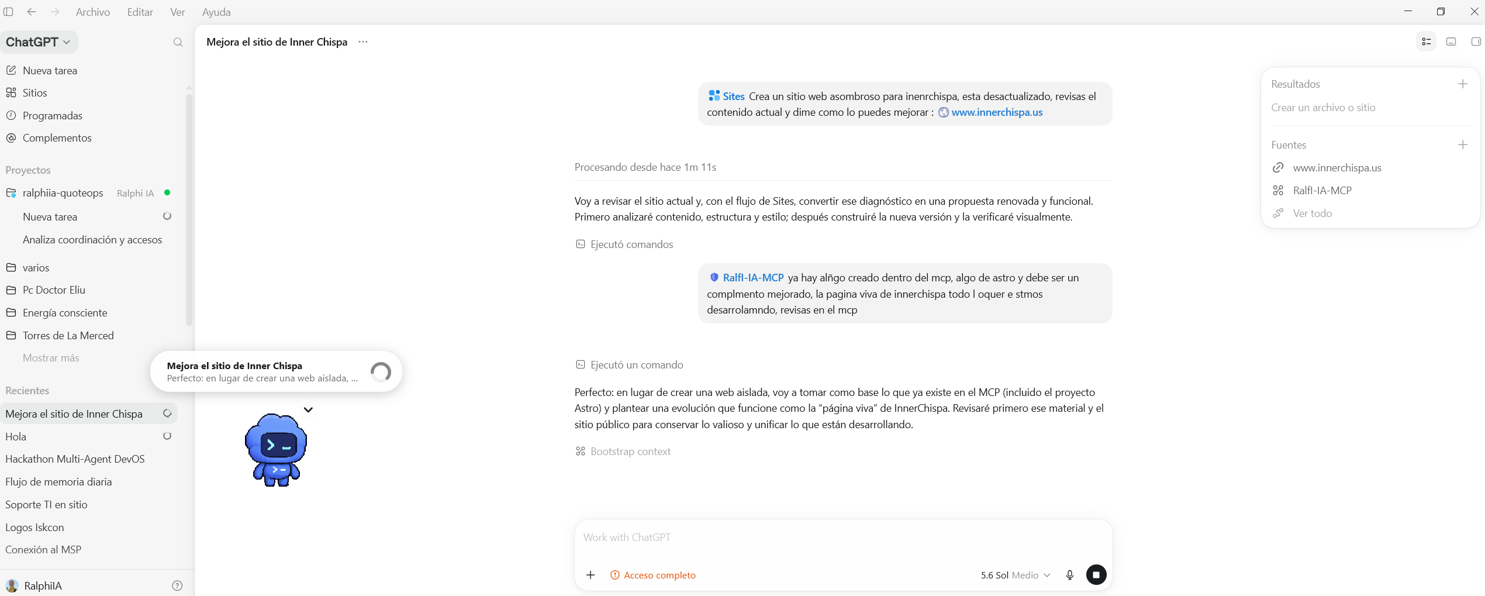Click Crear un archivo o sitio
Image resolution: width=1485 pixels, height=596 pixels.
pyautogui.click(x=1323, y=108)
